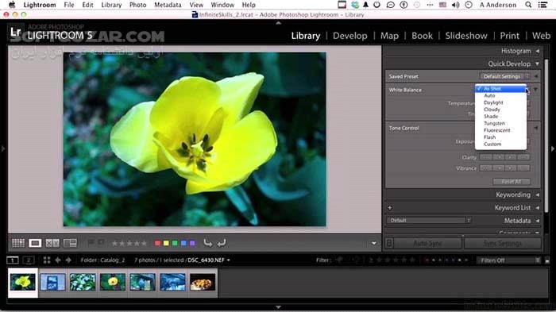Open Notification Center list icon
Viewport: 556px width, 312px height.
point(542,5)
